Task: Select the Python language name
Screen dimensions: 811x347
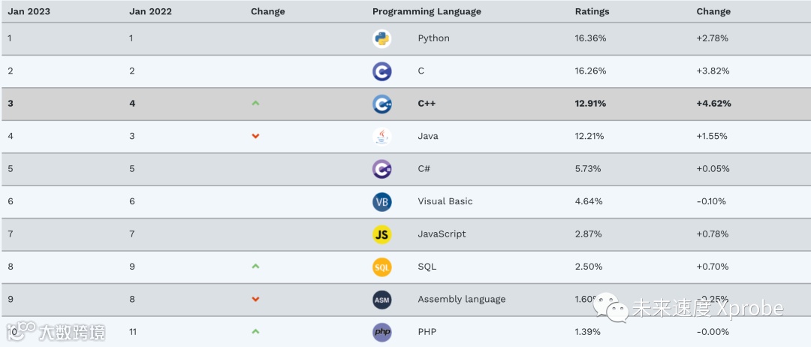Action: pyautogui.click(x=433, y=38)
